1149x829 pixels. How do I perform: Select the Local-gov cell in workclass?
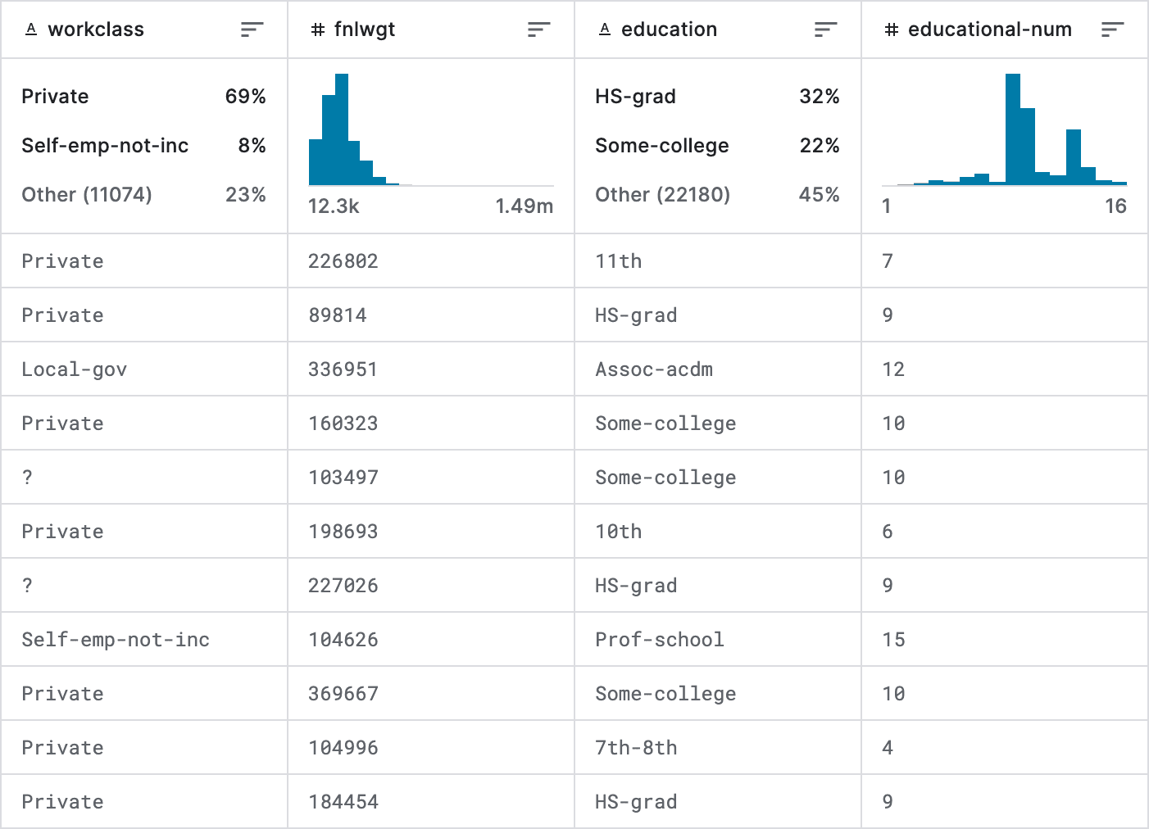tap(74, 369)
